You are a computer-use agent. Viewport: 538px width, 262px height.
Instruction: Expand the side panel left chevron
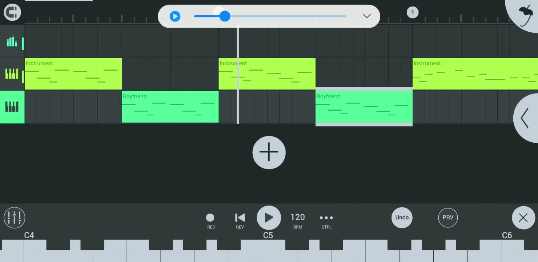pos(526,118)
